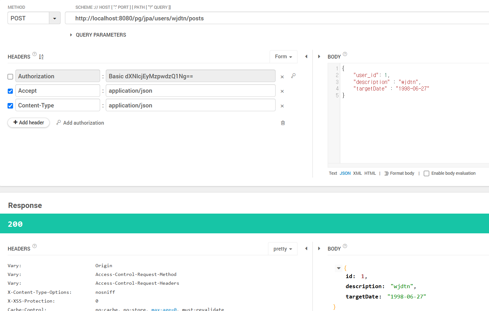Click the "targetDate" line in request body
The image size is (489, 311).
pyautogui.click(x=391, y=89)
